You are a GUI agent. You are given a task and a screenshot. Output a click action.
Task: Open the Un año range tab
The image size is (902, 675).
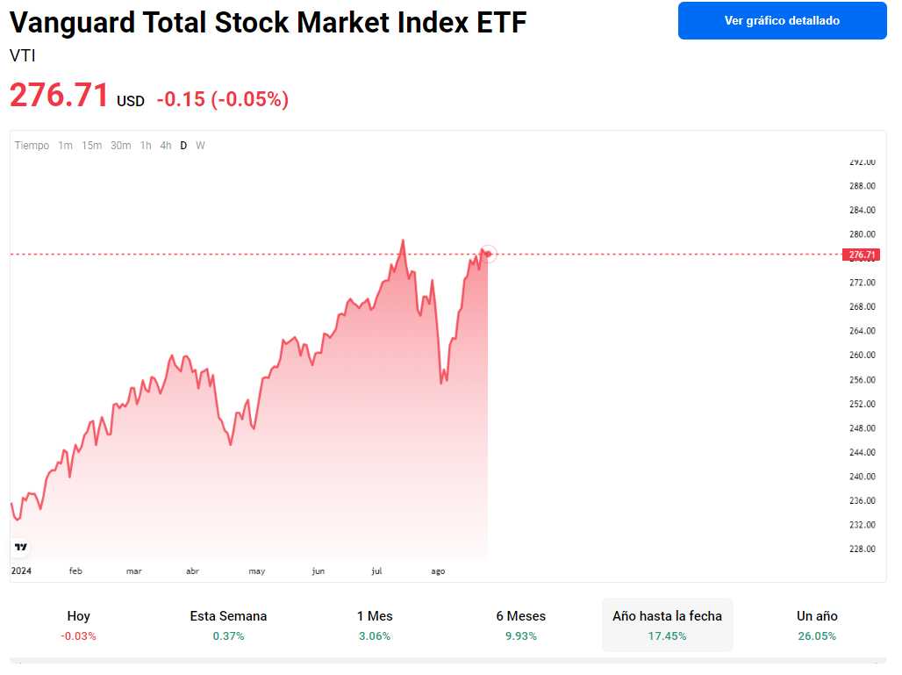(x=817, y=625)
